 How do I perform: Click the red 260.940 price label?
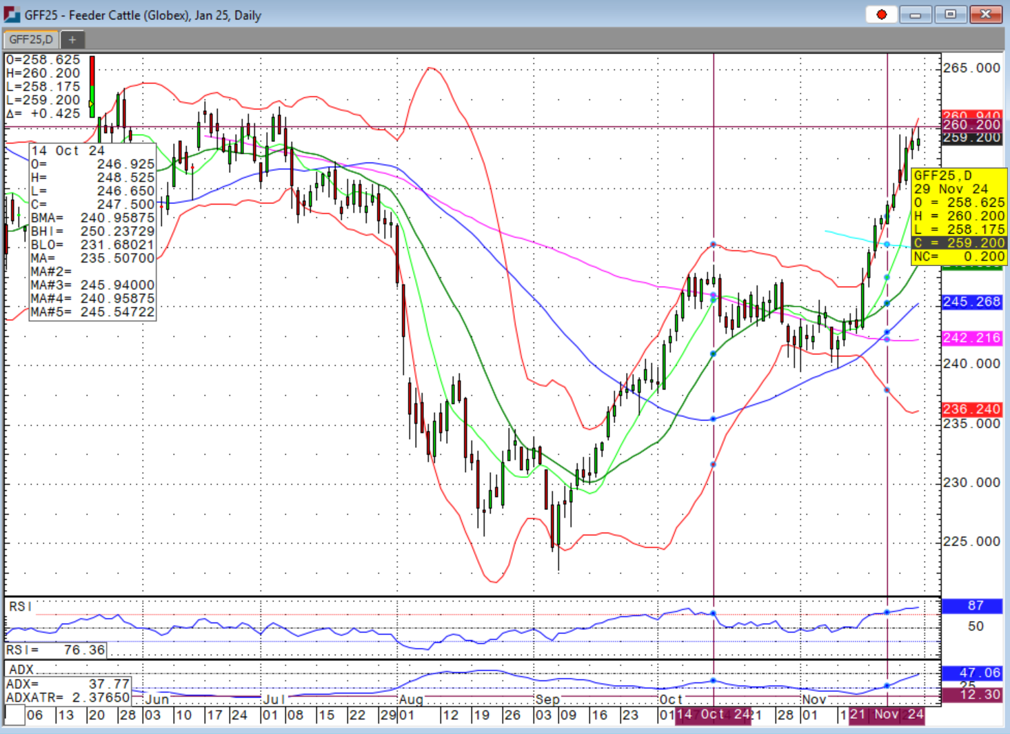971,115
